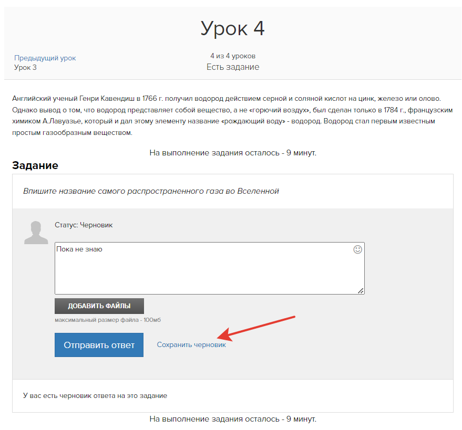This screenshot has width=462, height=430.
Task: Click the Есть задание status text
Action: tap(233, 67)
